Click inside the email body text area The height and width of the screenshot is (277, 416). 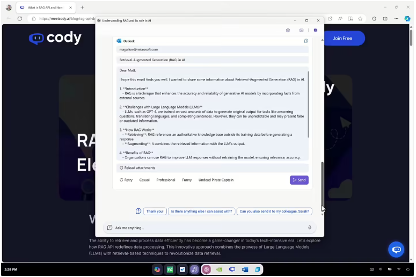pos(211,114)
